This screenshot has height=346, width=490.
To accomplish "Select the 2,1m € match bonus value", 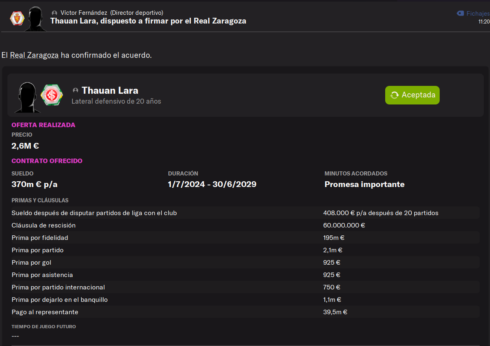I will (333, 250).
